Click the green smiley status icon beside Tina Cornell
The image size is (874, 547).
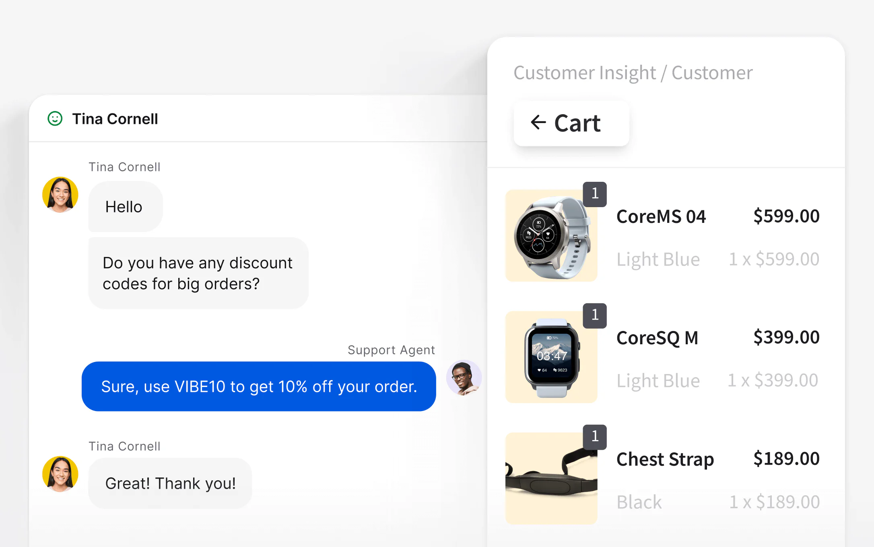click(56, 119)
